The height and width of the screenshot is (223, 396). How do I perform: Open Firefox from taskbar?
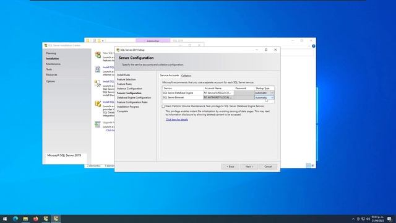[x=36, y=219]
